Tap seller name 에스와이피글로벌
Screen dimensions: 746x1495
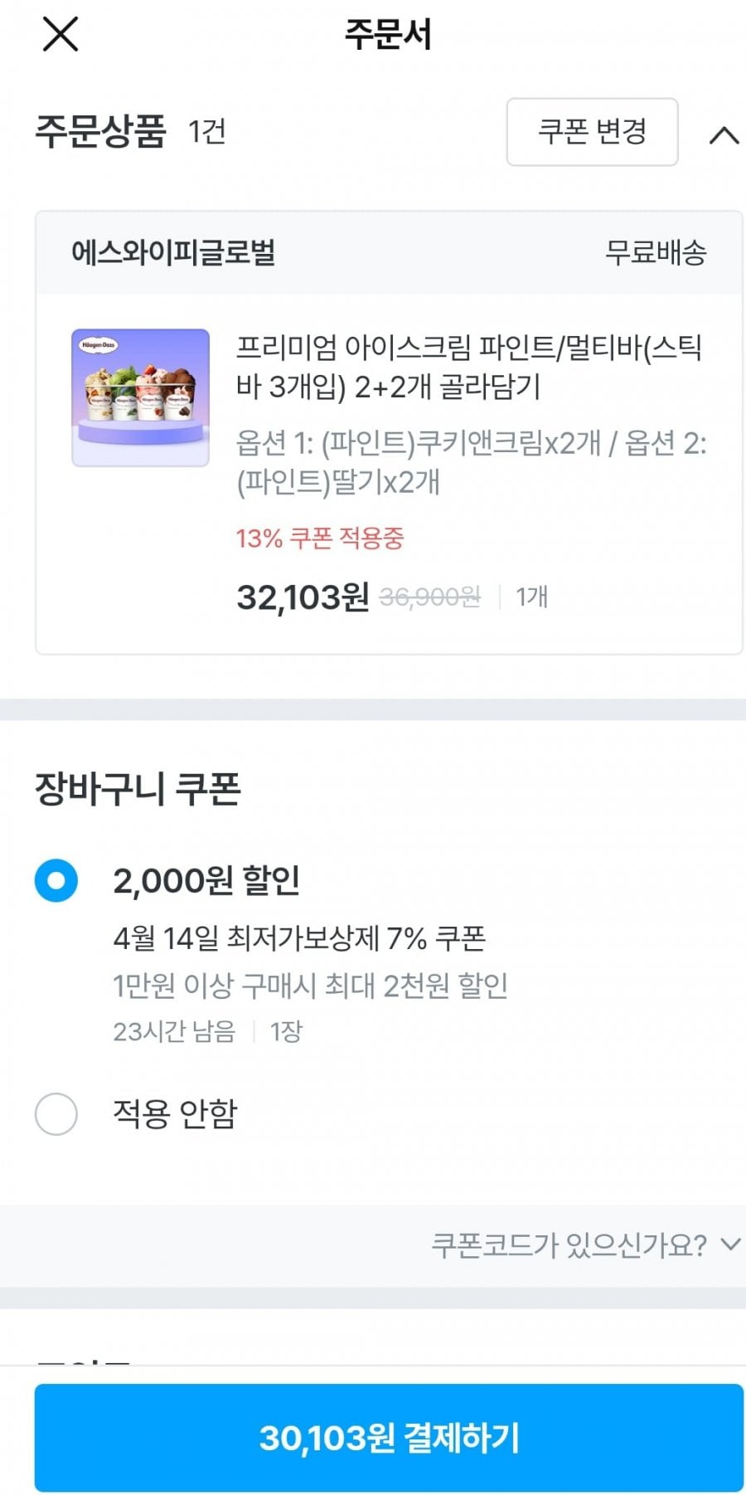(x=173, y=252)
